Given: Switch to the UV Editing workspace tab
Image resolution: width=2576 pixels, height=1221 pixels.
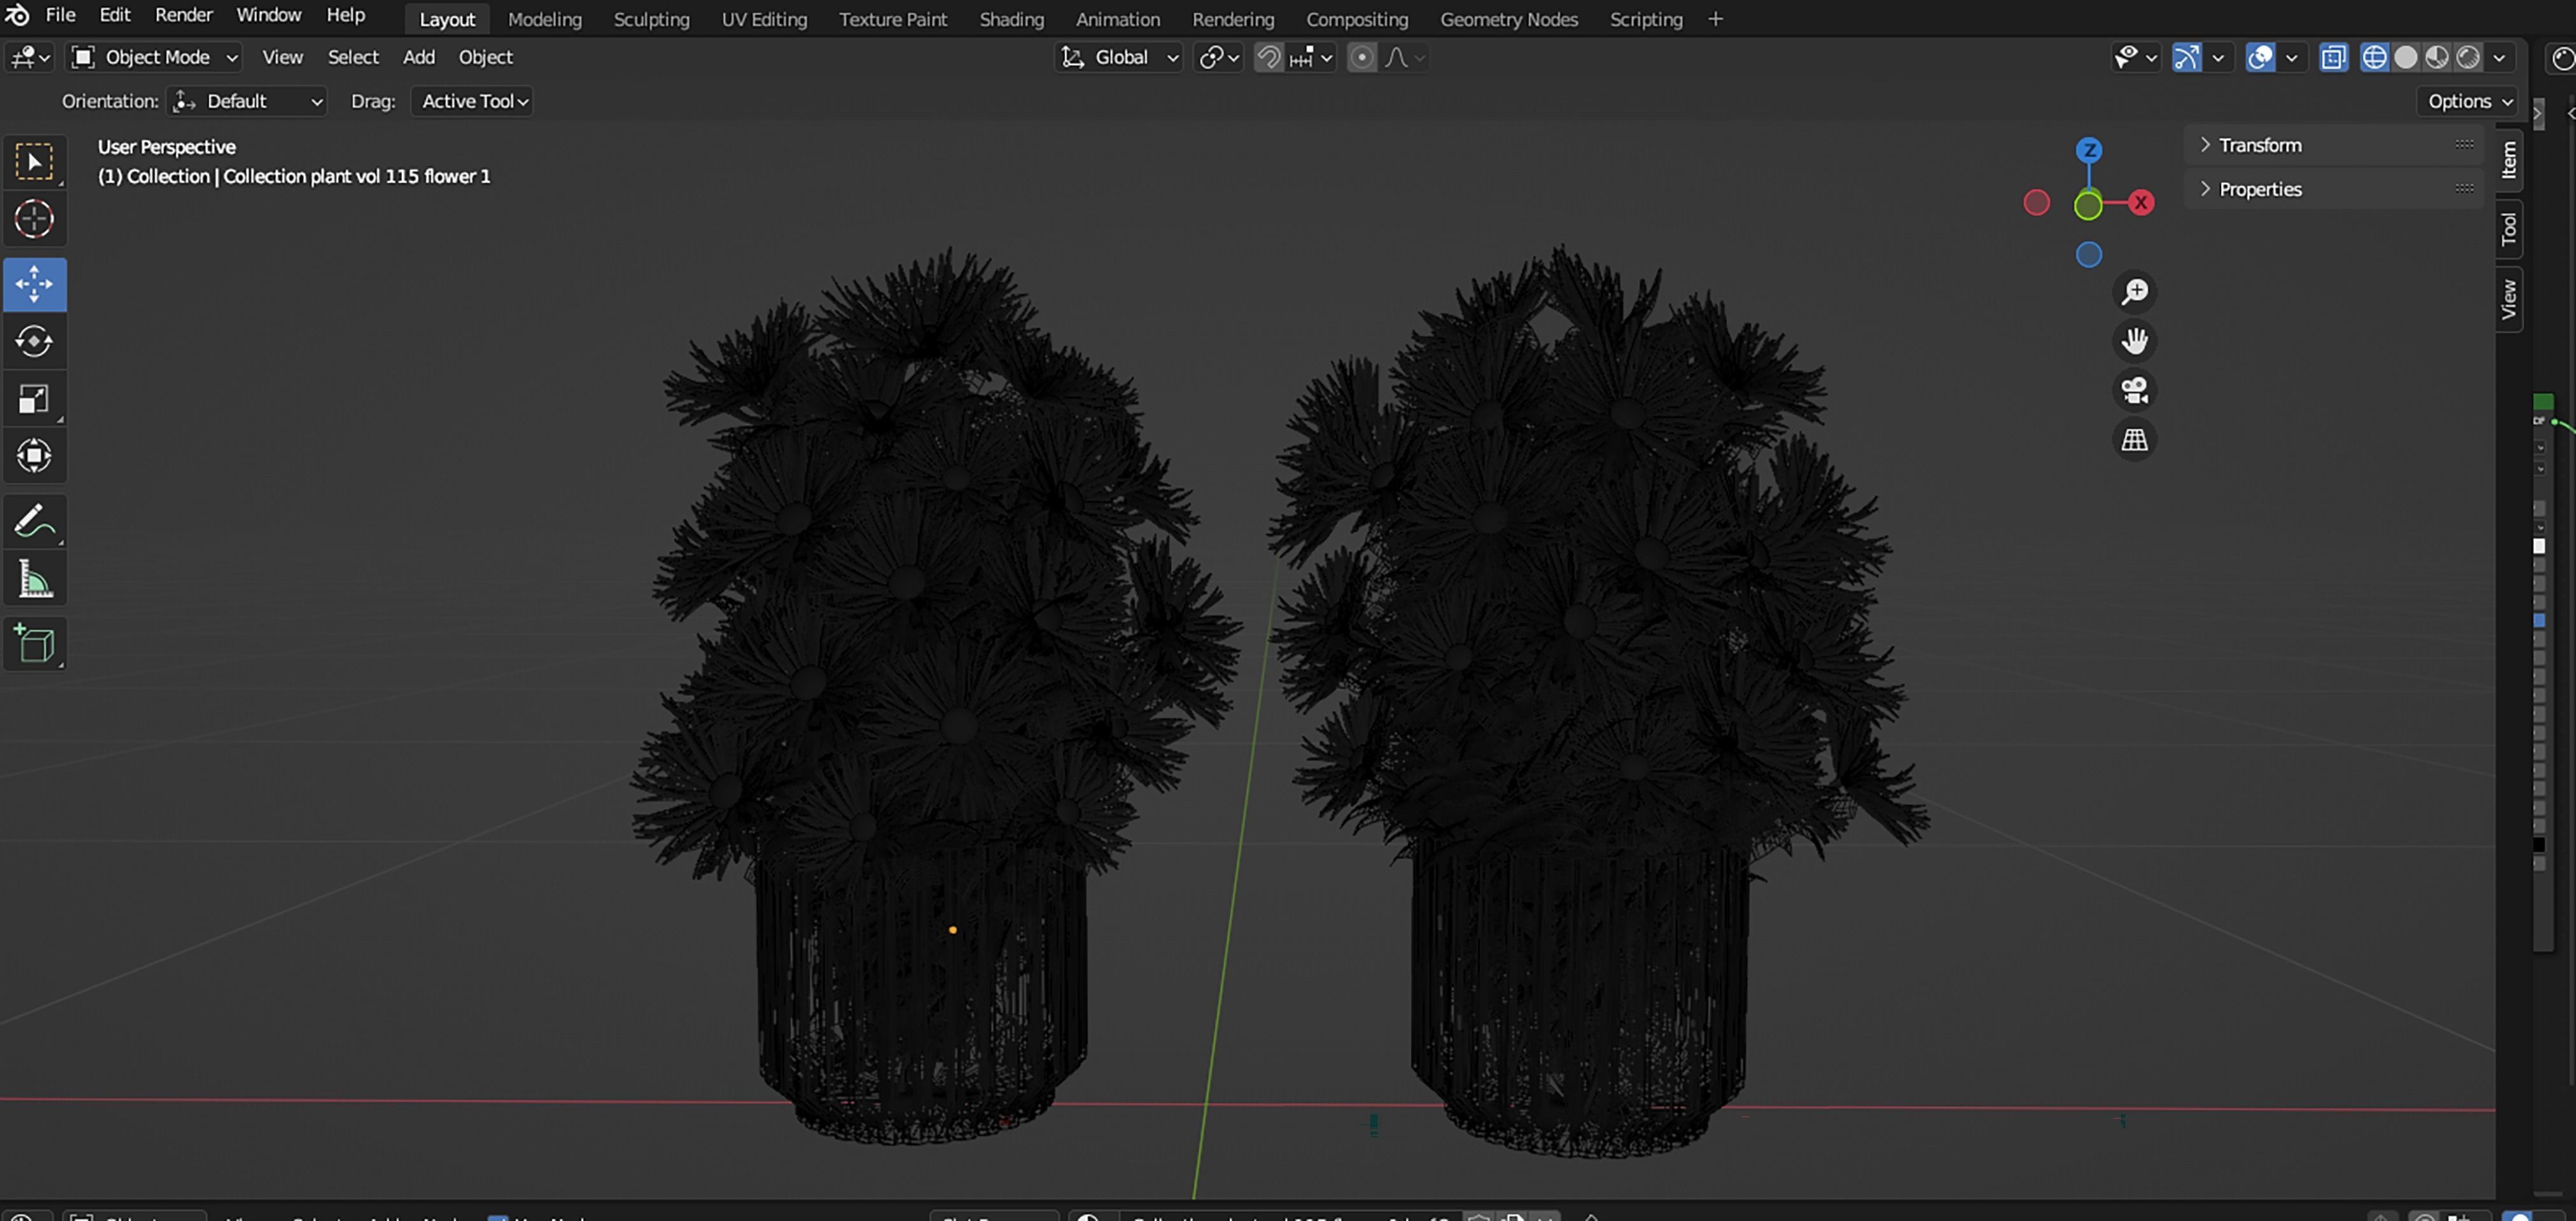Looking at the screenshot, I should (764, 19).
